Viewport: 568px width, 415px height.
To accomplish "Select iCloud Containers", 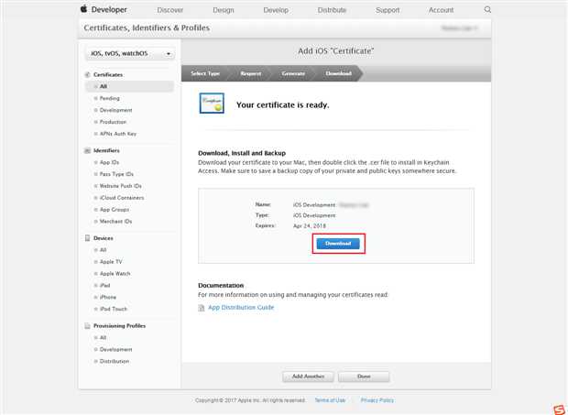I will click(122, 198).
